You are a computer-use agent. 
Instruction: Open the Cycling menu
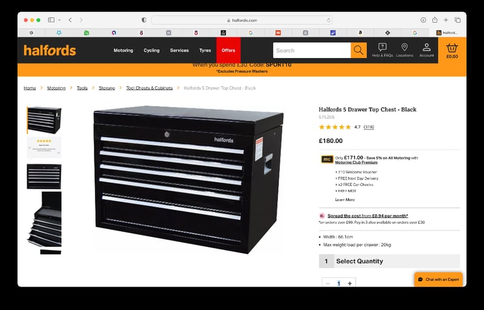coord(151,50)
